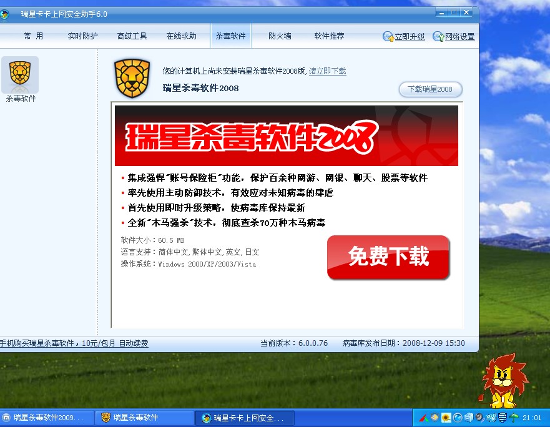Click the 立即升级 globe icon

388,36
